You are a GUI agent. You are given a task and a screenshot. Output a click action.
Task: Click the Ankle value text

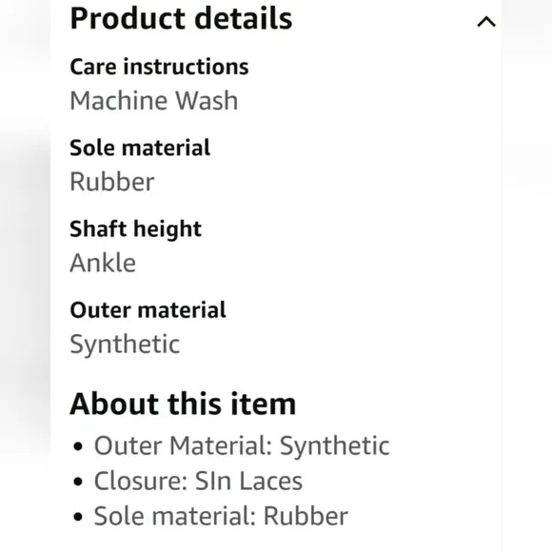pos(103,263)
